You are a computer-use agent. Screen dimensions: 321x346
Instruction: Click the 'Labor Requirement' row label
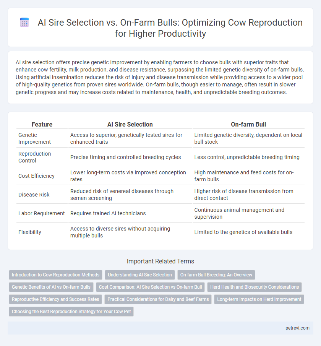[x=42, y=213]
